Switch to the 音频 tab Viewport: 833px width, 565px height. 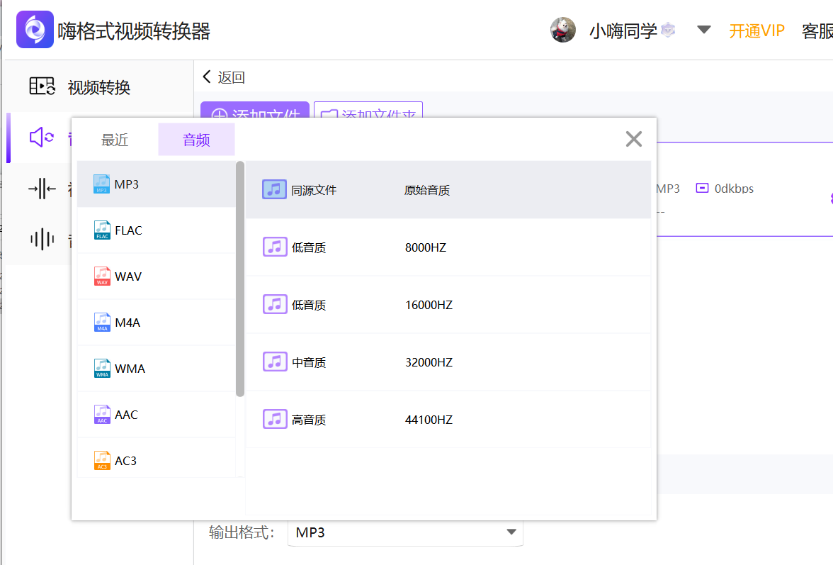point(196,139)
